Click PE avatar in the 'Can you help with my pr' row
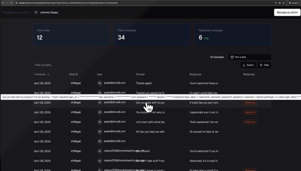 100,103
